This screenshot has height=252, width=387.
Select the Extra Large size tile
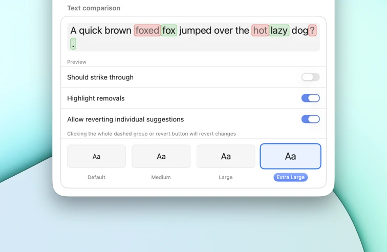pos(290,156)
